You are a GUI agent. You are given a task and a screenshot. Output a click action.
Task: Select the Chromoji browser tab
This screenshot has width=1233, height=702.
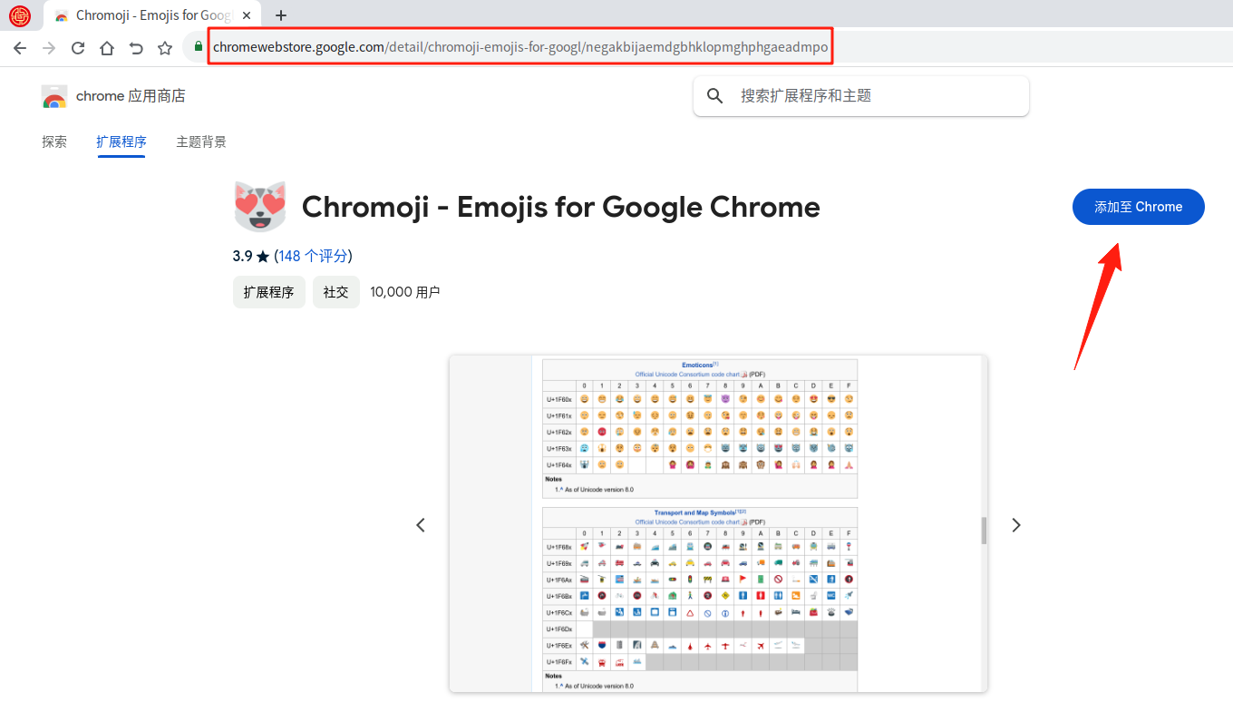click(150, 15)
